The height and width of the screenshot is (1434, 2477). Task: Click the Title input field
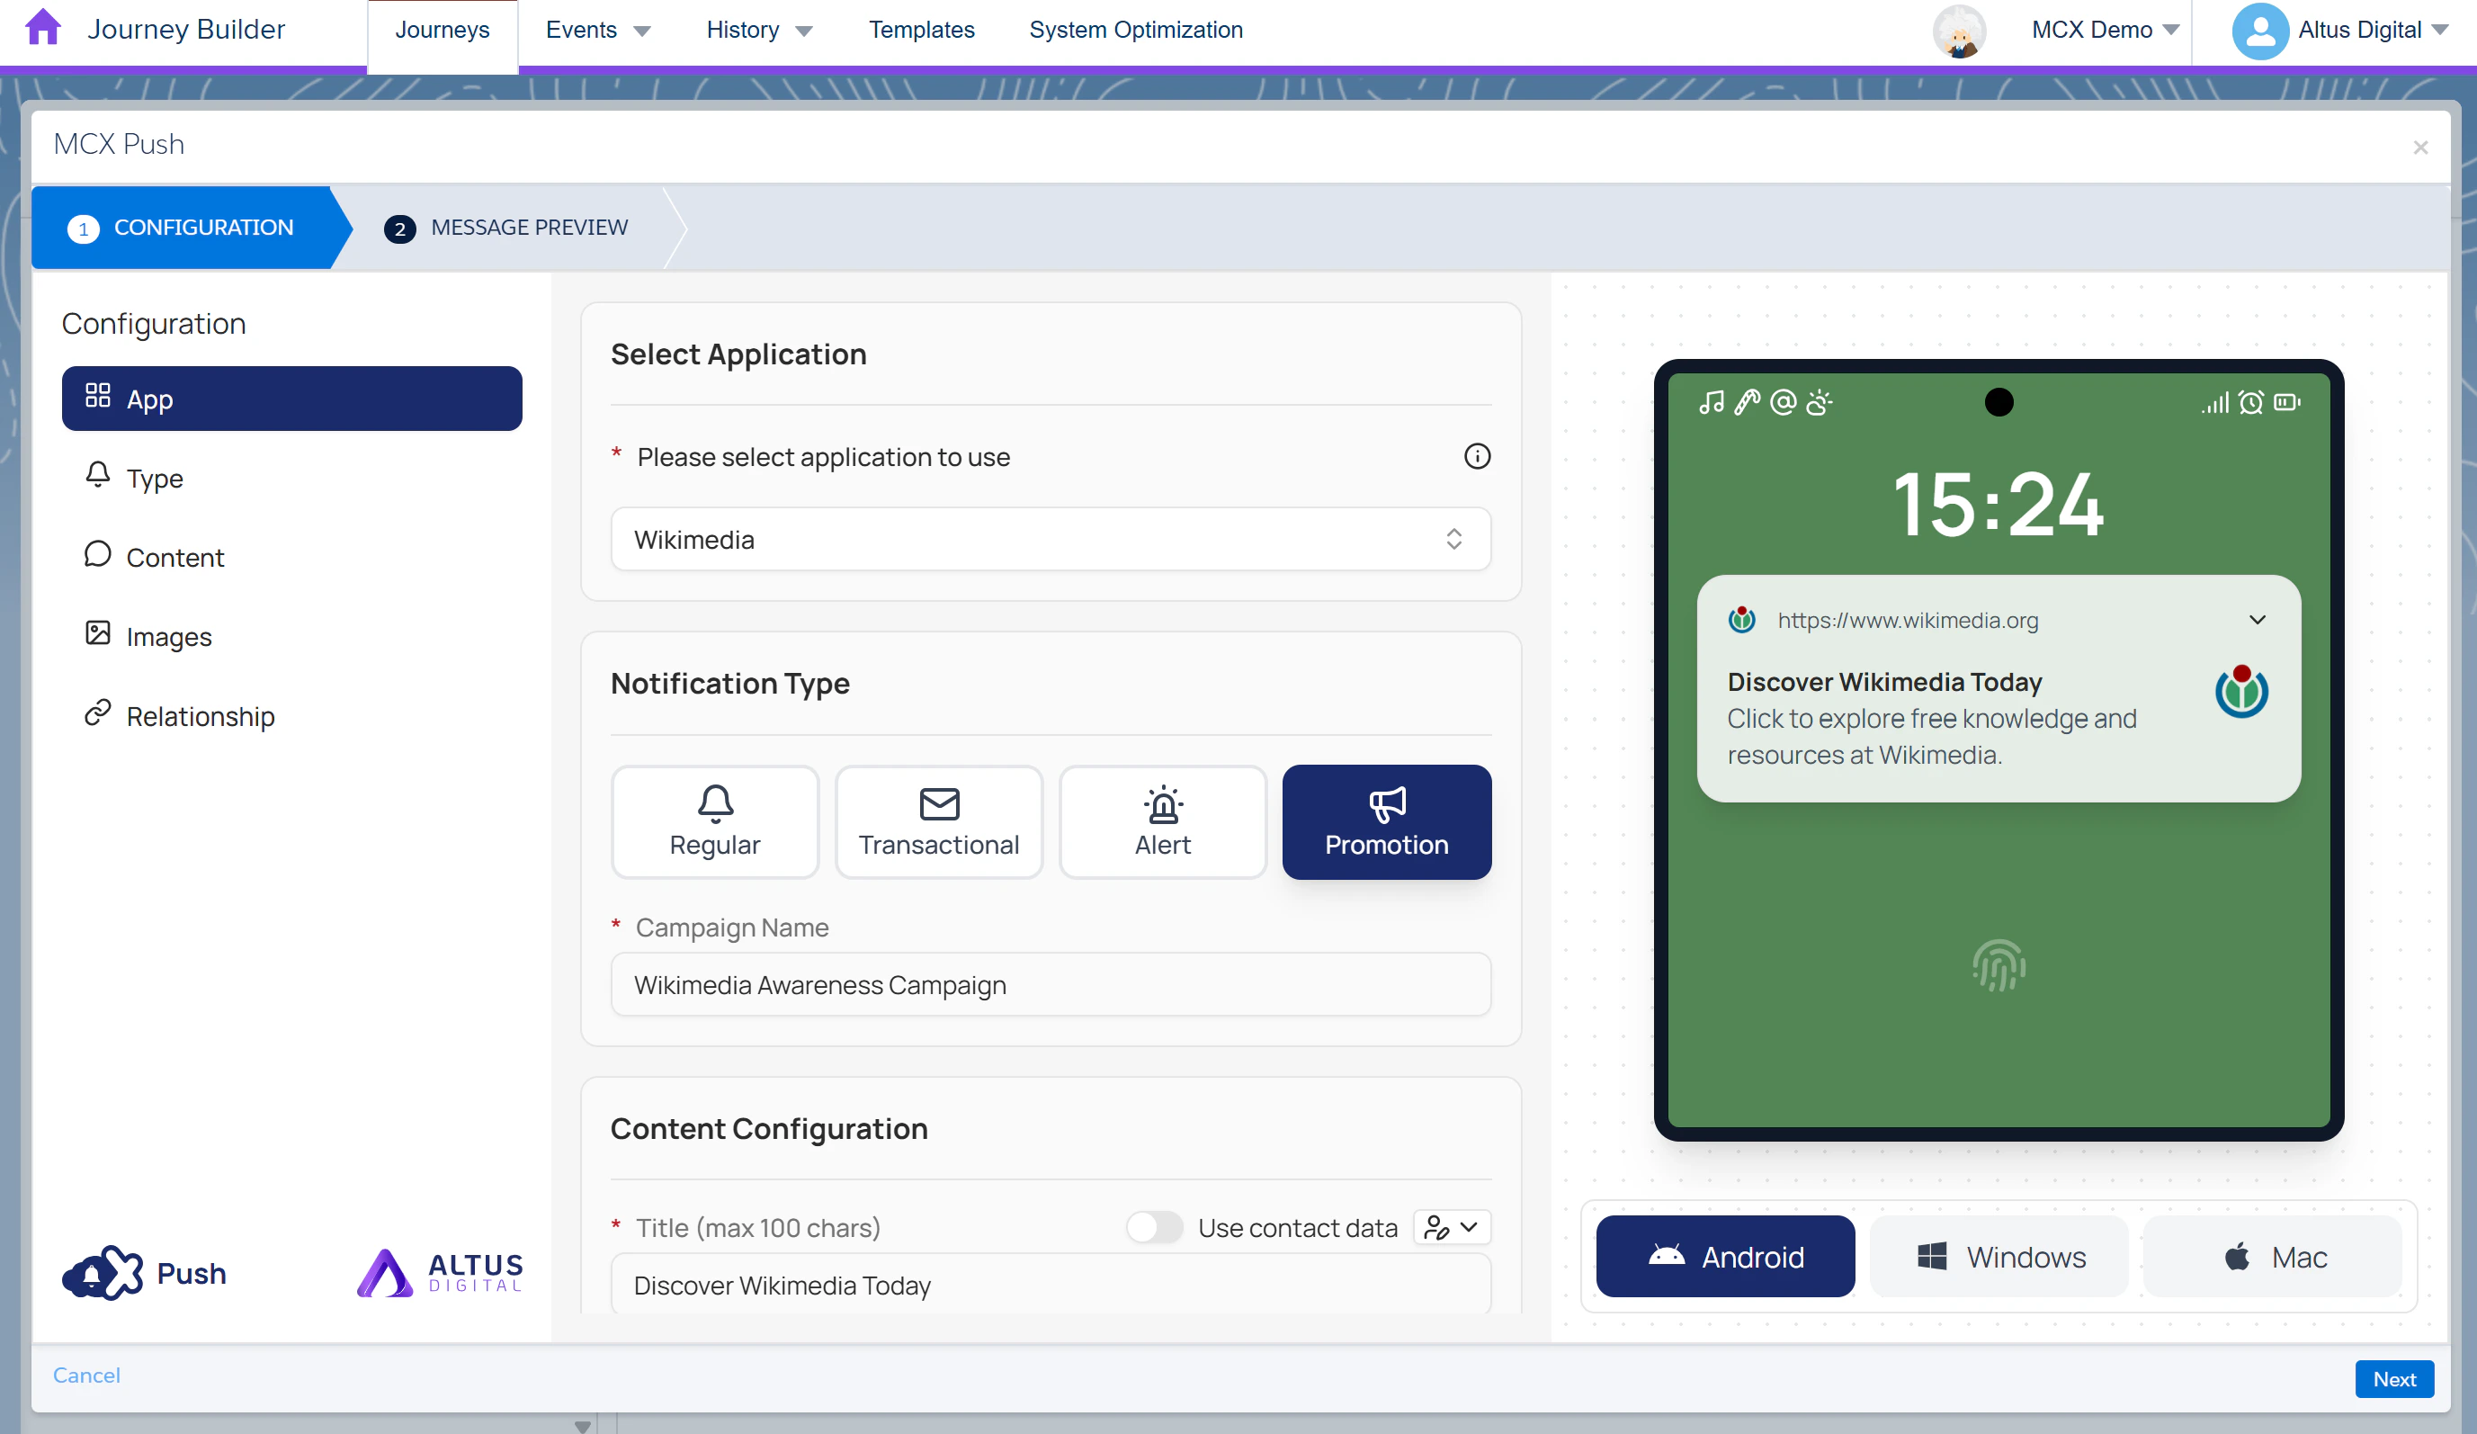coord(1051,1284)
